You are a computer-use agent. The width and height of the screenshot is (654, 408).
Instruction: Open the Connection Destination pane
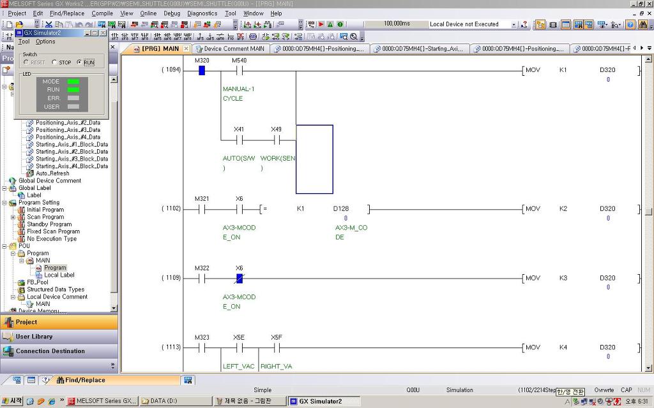pos(59,351)
